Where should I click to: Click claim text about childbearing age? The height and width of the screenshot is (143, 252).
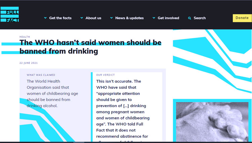coord(52,93)
